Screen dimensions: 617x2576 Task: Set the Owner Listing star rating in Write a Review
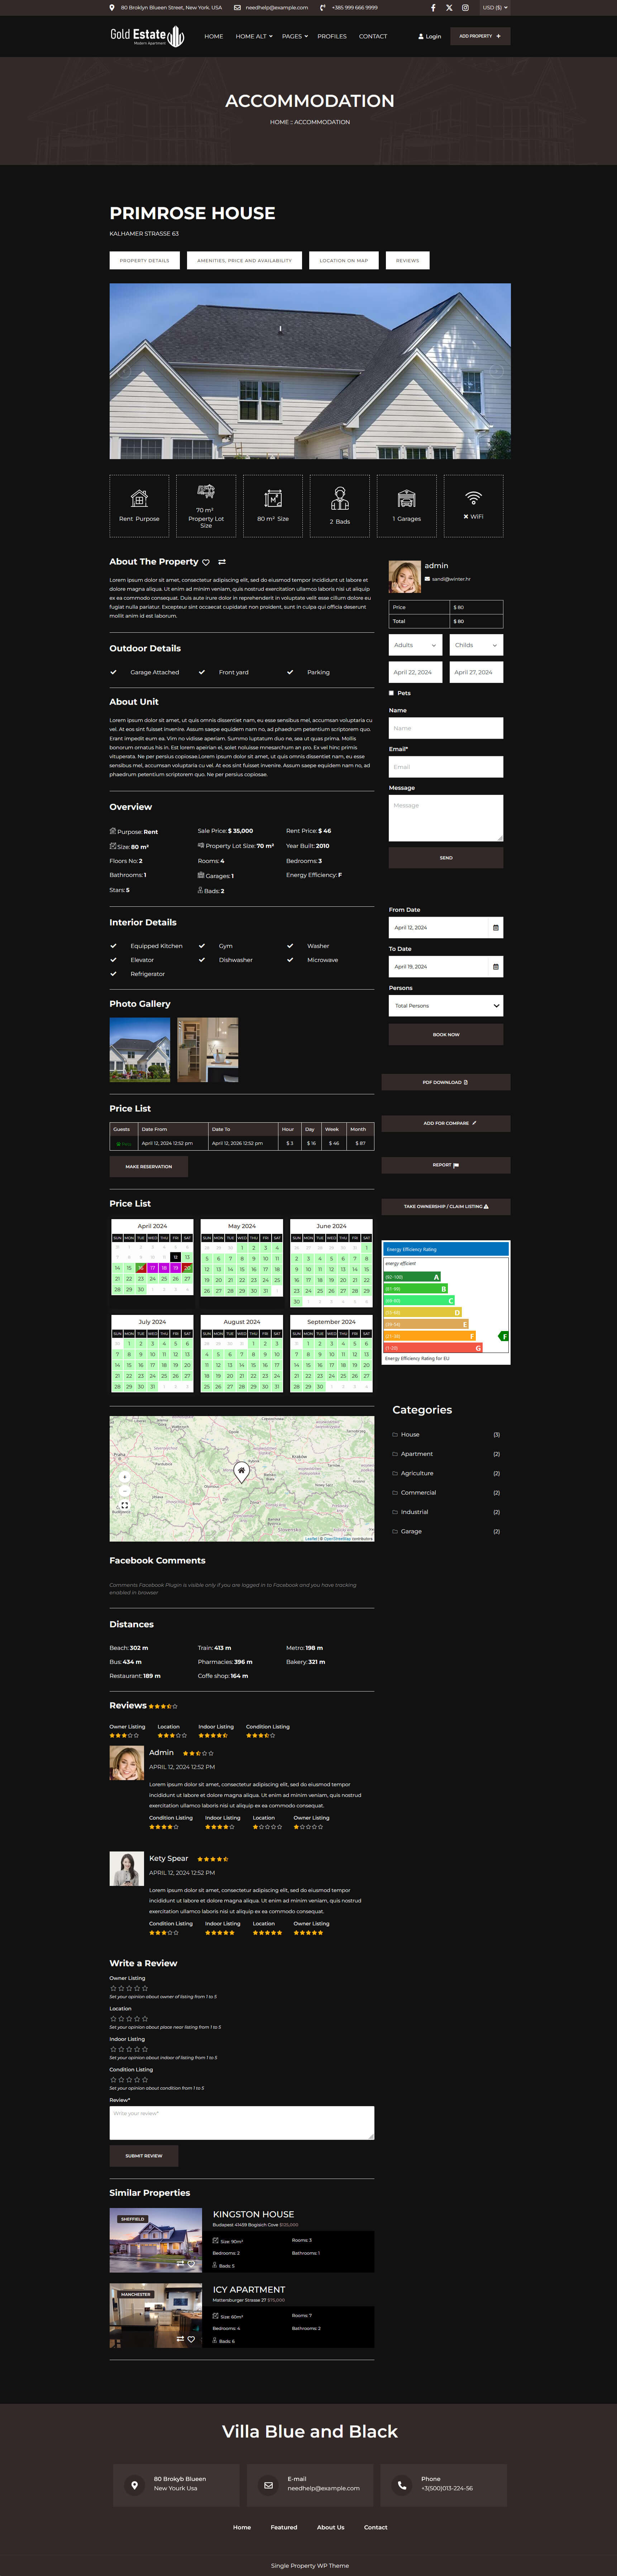[129, 1988]
